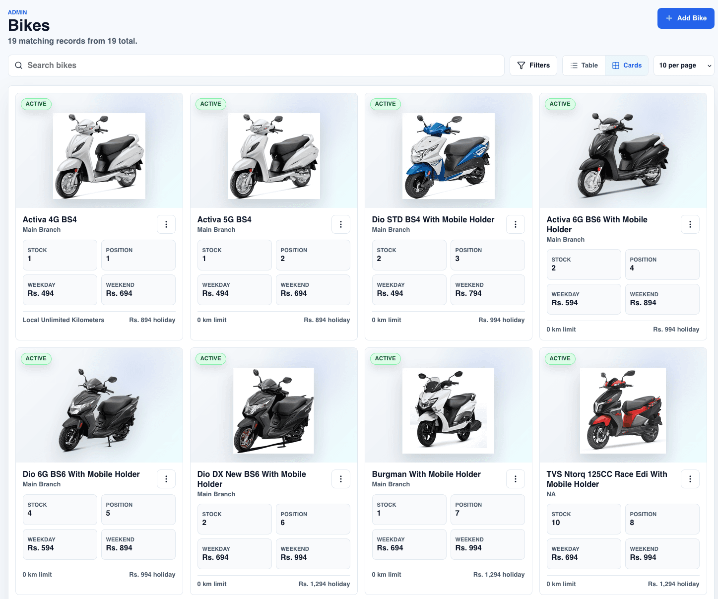The width and height of the screenshot is (718, 599).
Task: Click Activa 6G BS6 With Mobile Holder title
Action: click(597, 225)
